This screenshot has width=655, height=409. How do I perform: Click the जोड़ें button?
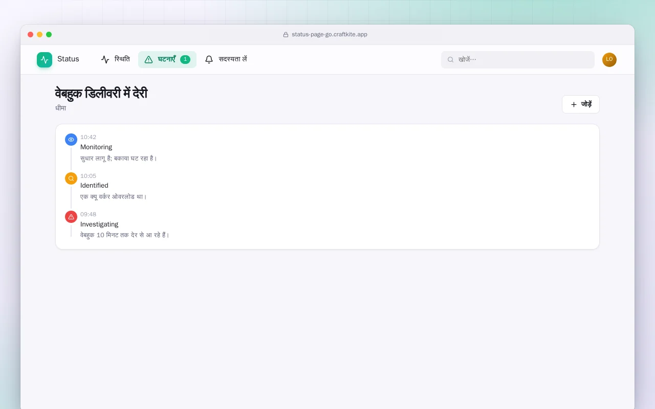(x=581, y=104)
